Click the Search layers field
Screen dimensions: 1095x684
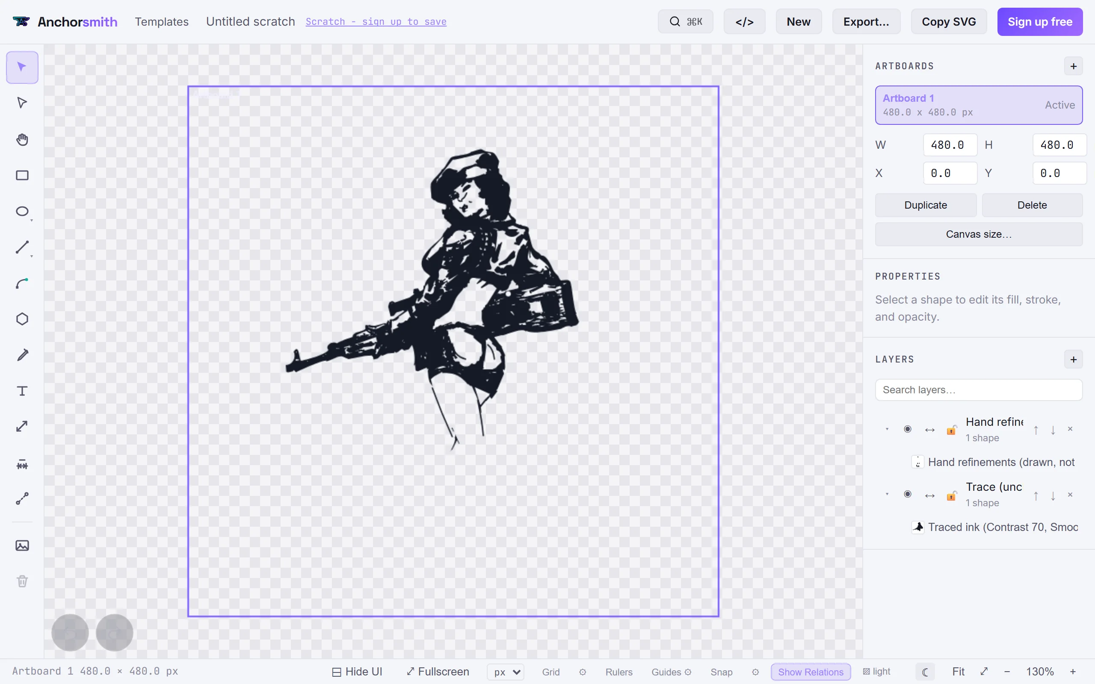point(979,390)
